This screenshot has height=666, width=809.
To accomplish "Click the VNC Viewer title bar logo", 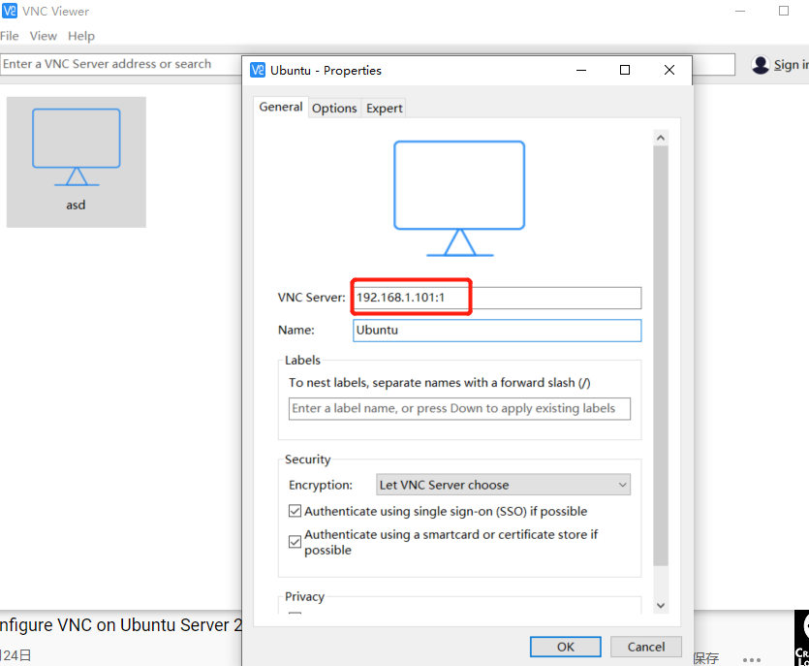I will (10, 11).
